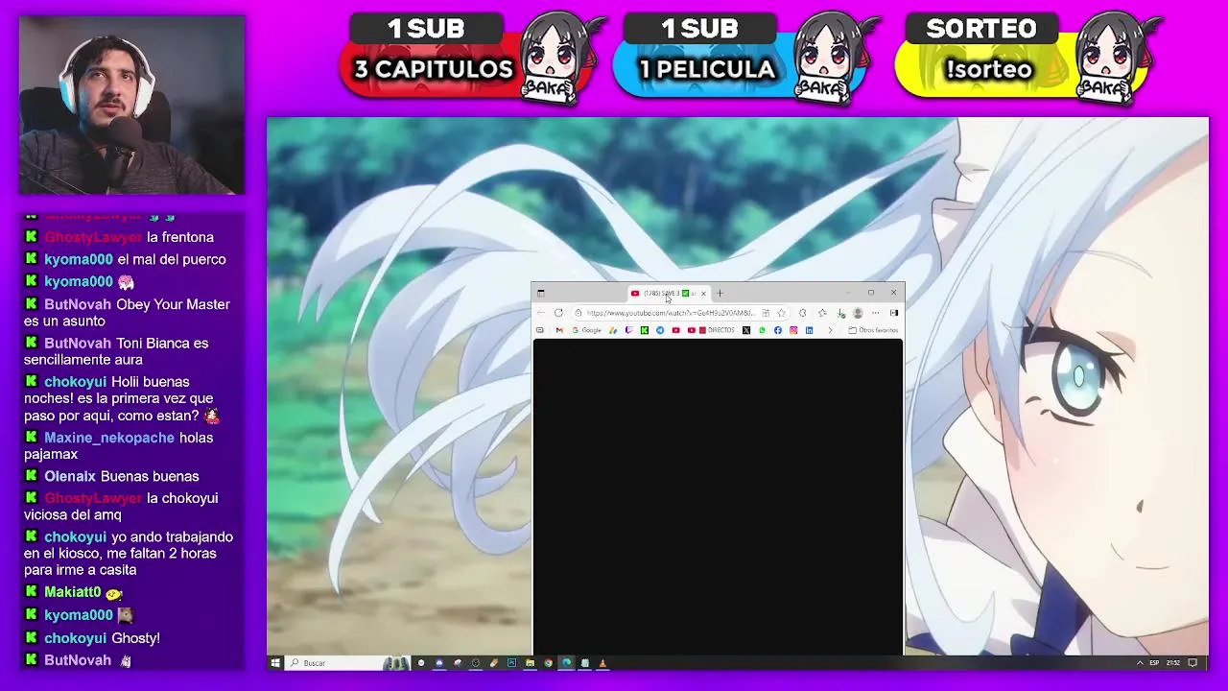1228x691 pixels.
Task: Open the Instagram bookmark in the favorites bar
Action: (793, 330)
